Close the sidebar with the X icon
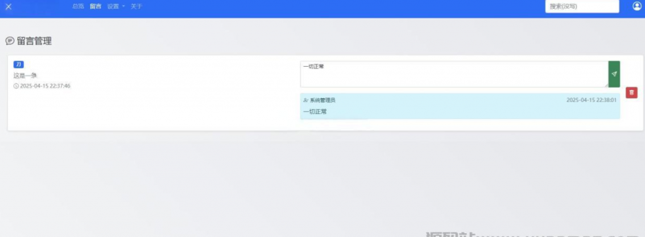Screen dimensions: 645x237 [8, 6]
